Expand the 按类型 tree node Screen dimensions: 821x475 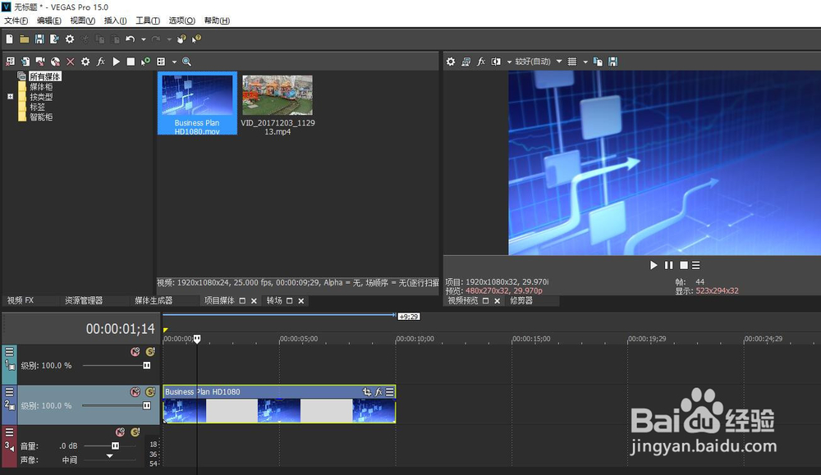tap(10, 97)
